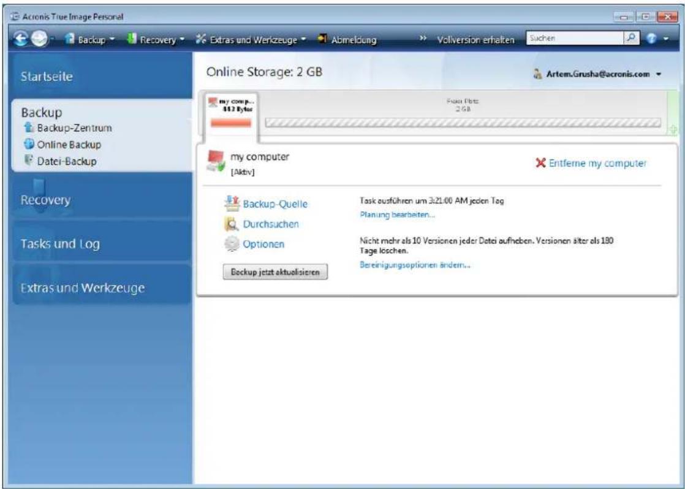
Task: Open Tasks und Log section
Action: [x=60, y=243]
